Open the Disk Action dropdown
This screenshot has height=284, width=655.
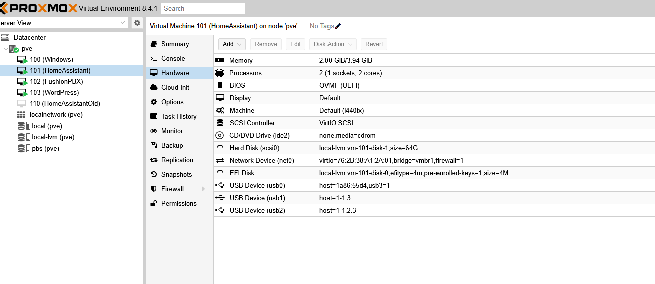[x=333, y=44]
